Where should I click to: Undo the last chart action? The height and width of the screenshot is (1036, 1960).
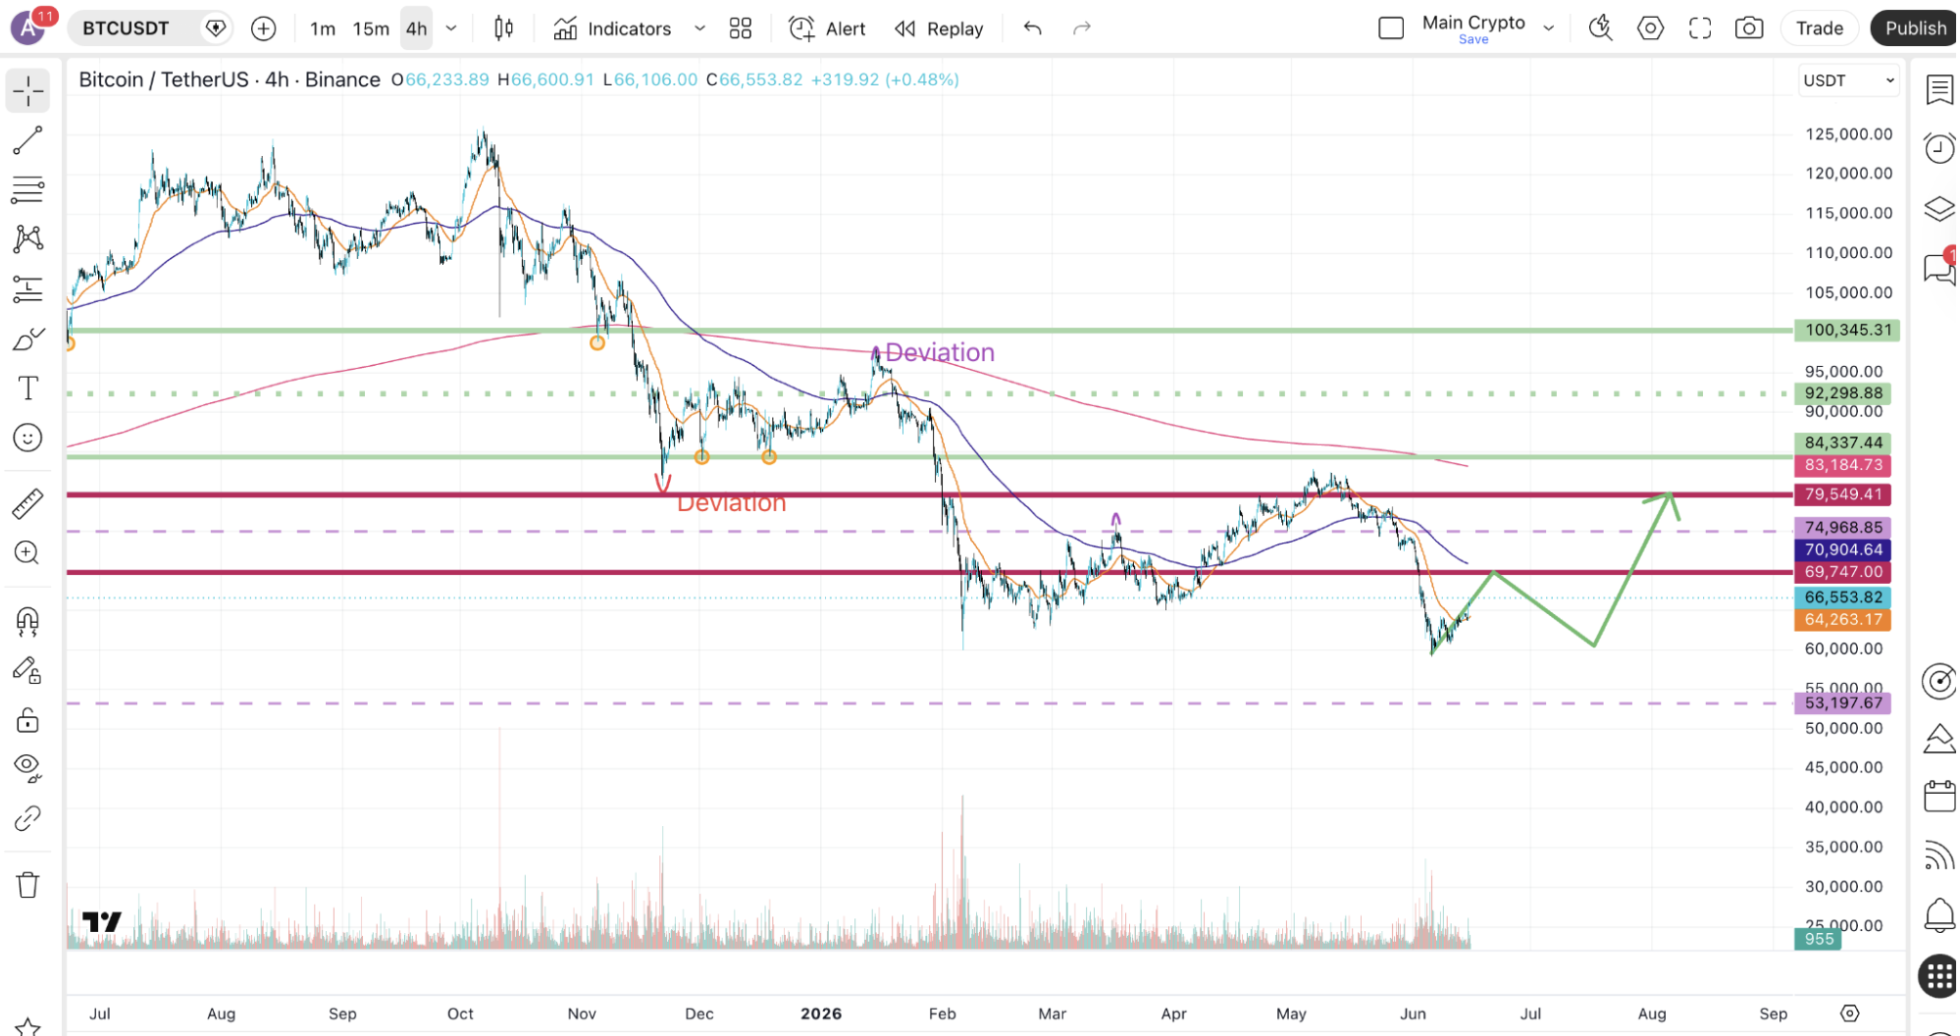click(1032, 28)
